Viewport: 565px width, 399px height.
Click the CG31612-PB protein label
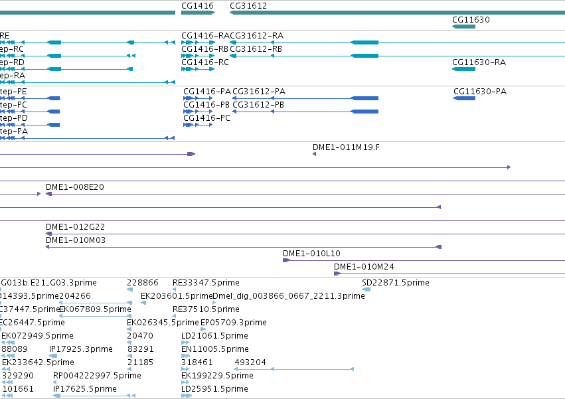pyautogui.click(x=258, y=105)
